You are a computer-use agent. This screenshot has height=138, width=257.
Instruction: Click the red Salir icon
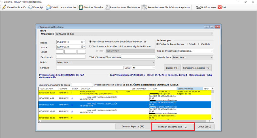[220, 7]
